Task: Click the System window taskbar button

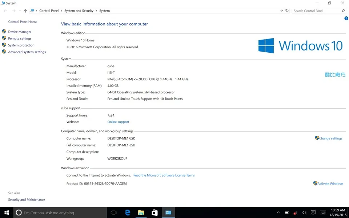Action: point(168,213)
